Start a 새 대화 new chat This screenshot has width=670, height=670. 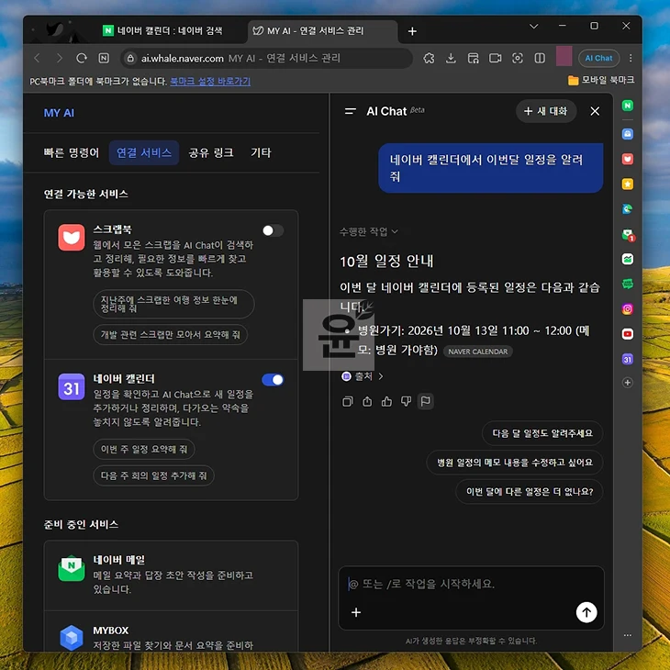(x=546, y=111)
